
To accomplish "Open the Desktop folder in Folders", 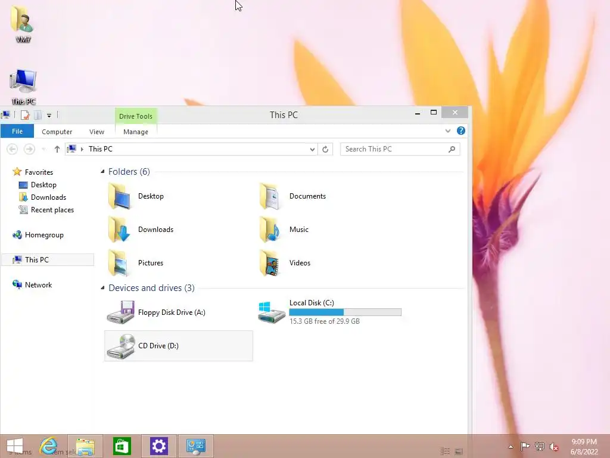I will pos(136,196).
